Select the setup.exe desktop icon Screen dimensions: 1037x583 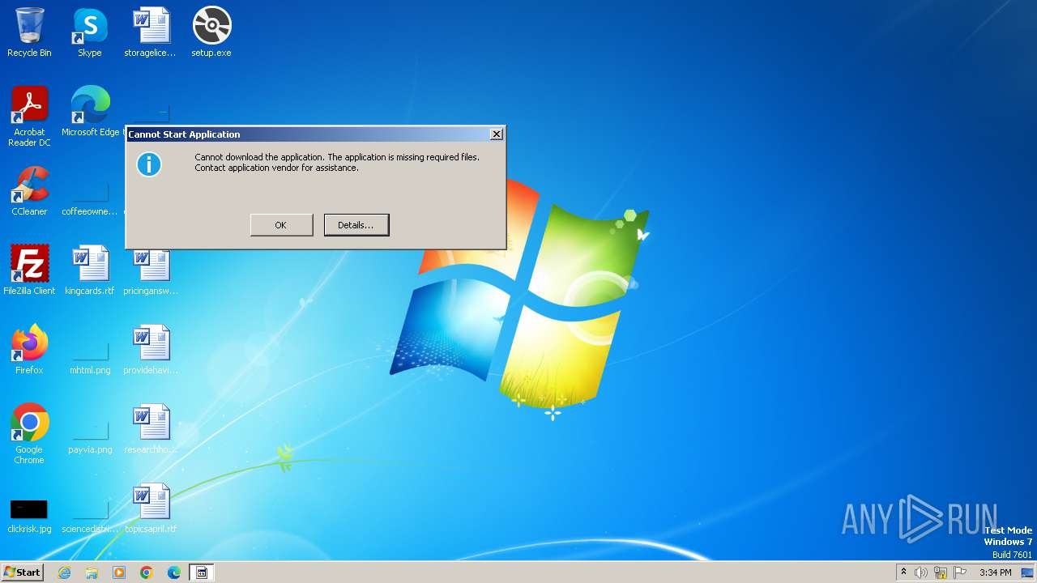(x=211, y=32)
